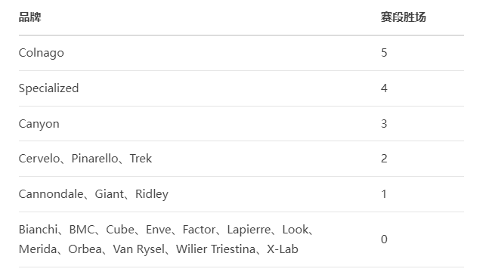Select the Canyon brand cell
The image size is (495, 275).
click(x=39, y=124)
